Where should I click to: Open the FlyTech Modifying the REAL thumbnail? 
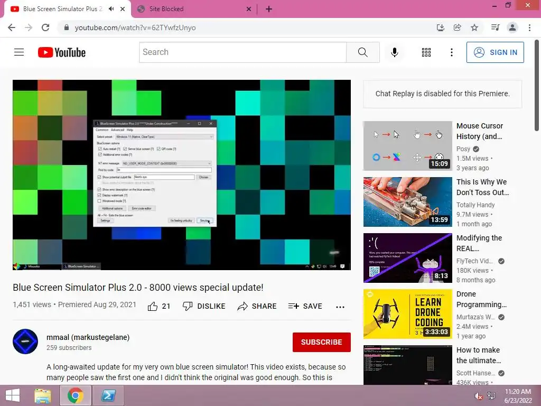click(407, 258)
